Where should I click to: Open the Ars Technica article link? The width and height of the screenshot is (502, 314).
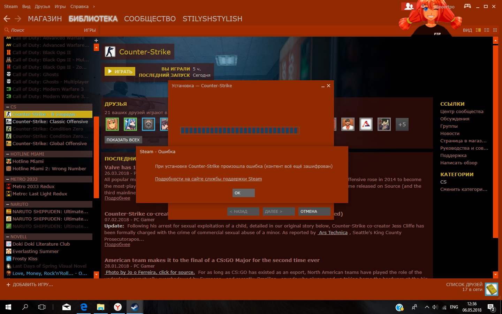333,233
